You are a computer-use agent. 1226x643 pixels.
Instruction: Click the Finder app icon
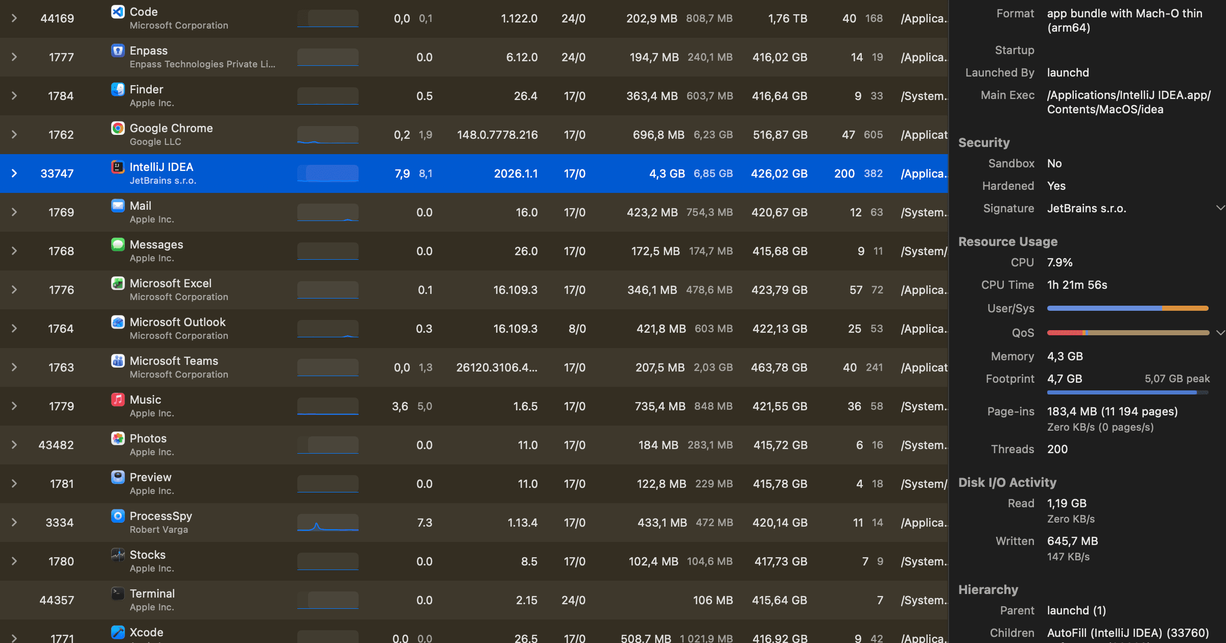coord(118,89)
